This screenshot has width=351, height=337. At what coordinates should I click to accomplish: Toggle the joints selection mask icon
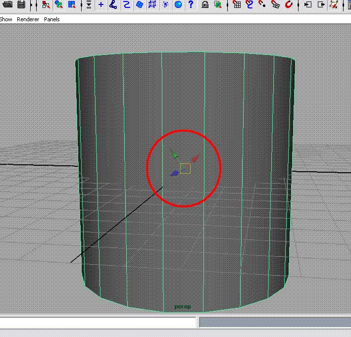pos(113,5)
